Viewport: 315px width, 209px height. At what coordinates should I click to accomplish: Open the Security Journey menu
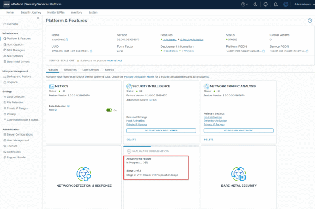tap(31, 12)
